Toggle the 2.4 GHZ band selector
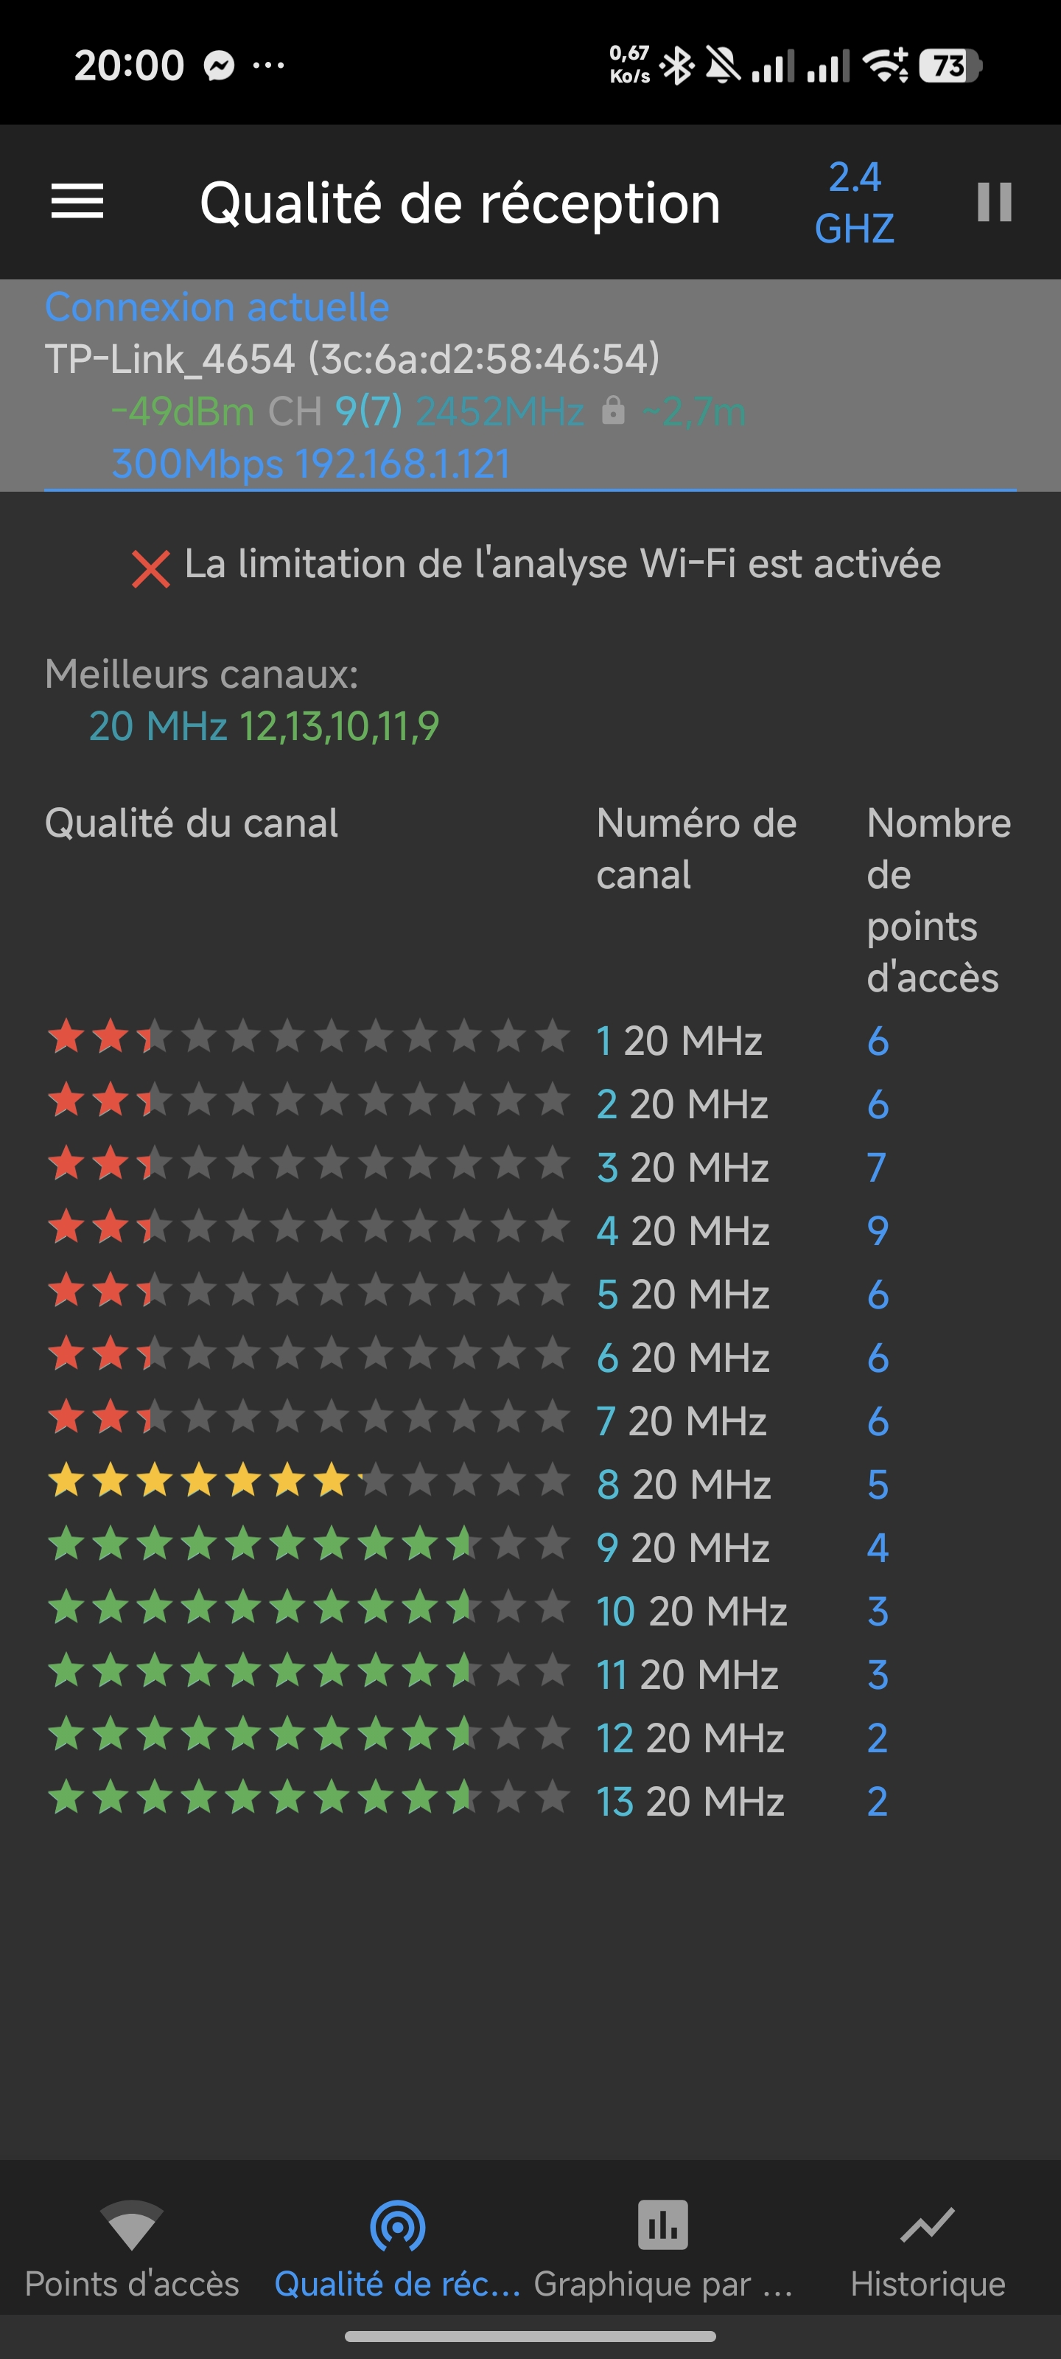This screenshot has width=1061, height=2359. (854, 203)
